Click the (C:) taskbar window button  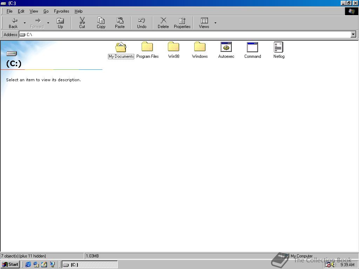(x=90, y=265)
